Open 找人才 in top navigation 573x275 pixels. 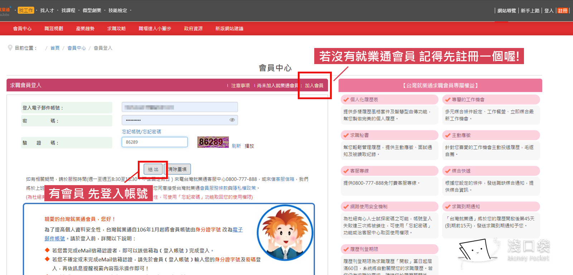[x=47, y=10]
